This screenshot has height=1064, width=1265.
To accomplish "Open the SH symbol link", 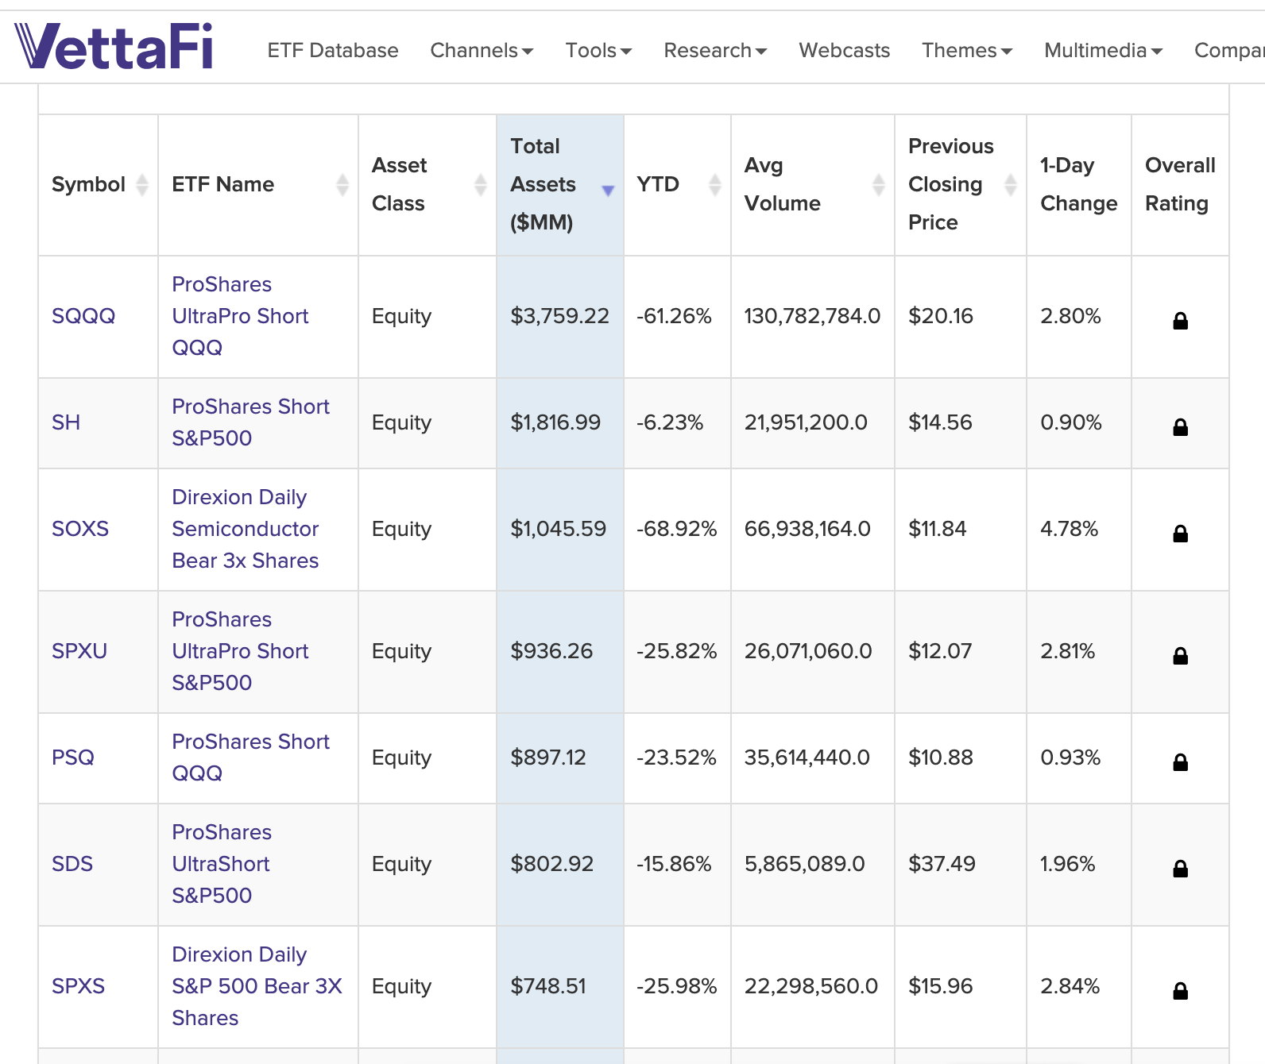I will pyautogui.click(x=66, y=422).
